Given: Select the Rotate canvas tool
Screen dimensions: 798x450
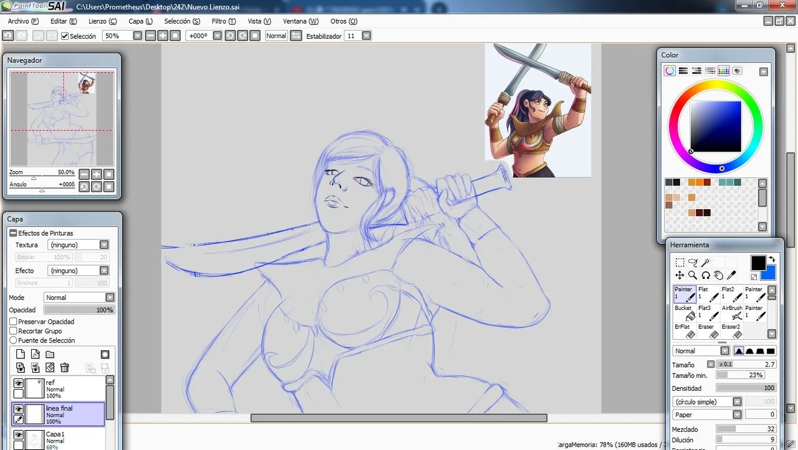Looking at the screenshot, I should coord(706,275).
